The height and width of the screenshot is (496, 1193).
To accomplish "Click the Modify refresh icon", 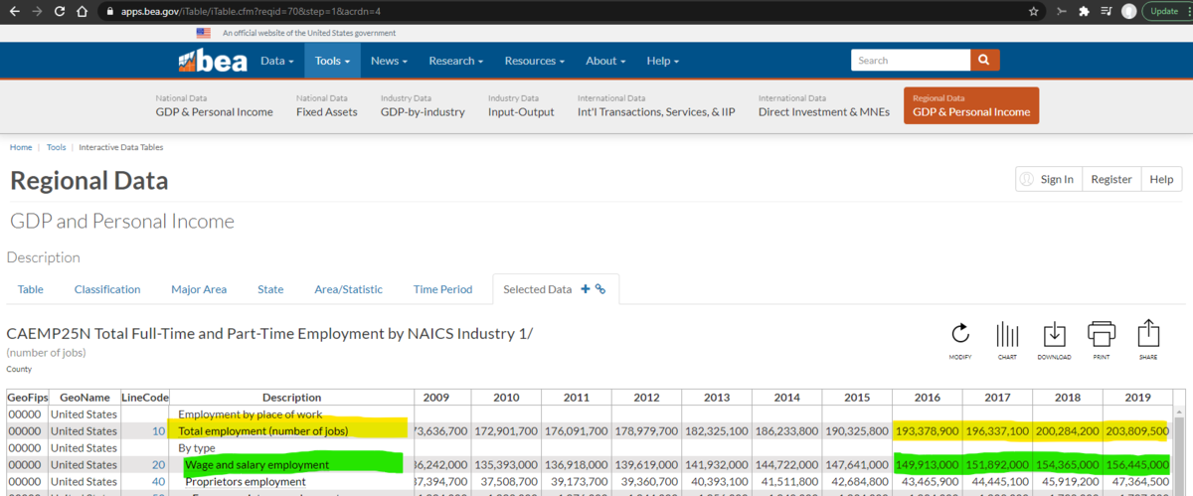I will click(x=959, y=334).
